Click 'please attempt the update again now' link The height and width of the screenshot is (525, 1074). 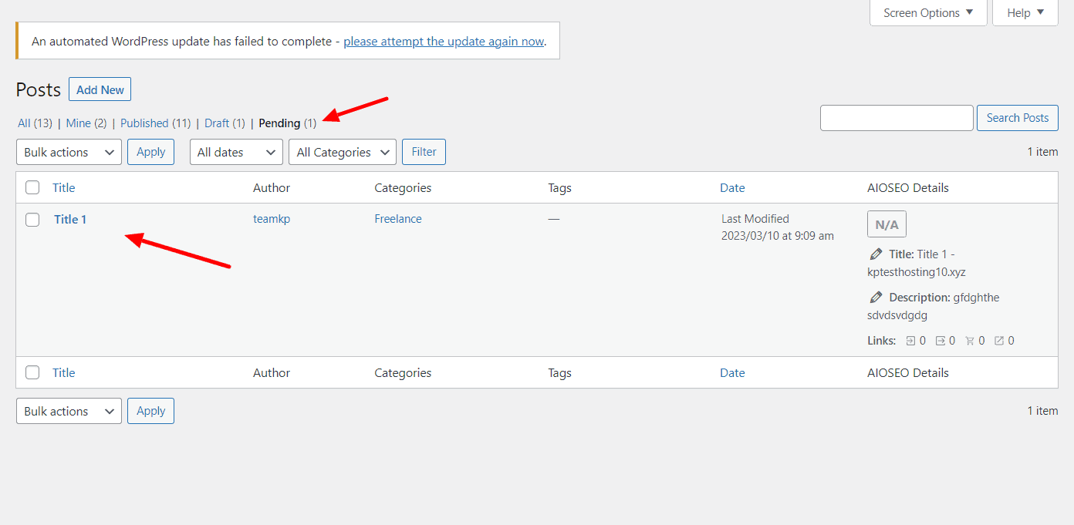click(x=444, y=42)
